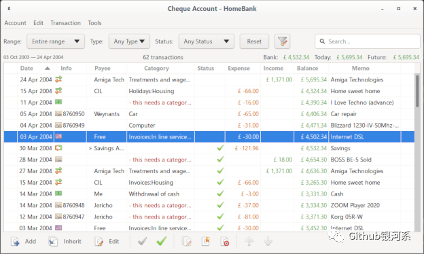
Task: Click reconciled checkmark on Savings row
Action: [220, 148]
